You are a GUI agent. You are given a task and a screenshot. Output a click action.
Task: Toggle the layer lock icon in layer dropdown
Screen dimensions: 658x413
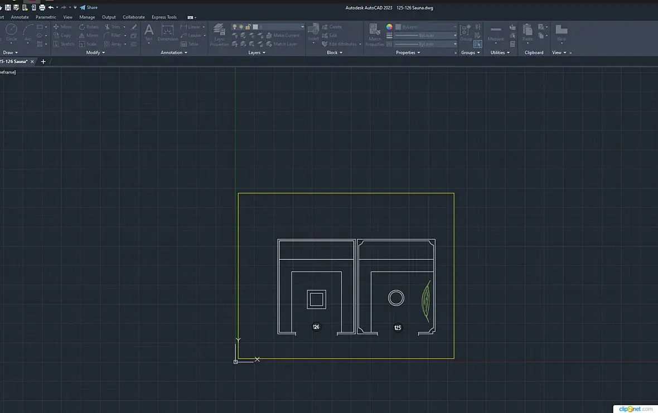tap(248, 27)
